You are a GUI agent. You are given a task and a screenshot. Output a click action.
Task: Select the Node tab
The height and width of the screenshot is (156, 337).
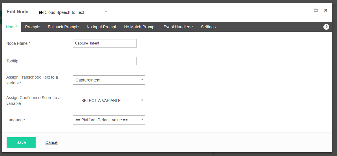[12, 27]
